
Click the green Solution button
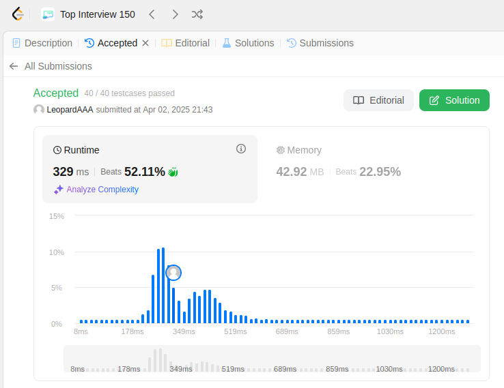pos(454,100)
